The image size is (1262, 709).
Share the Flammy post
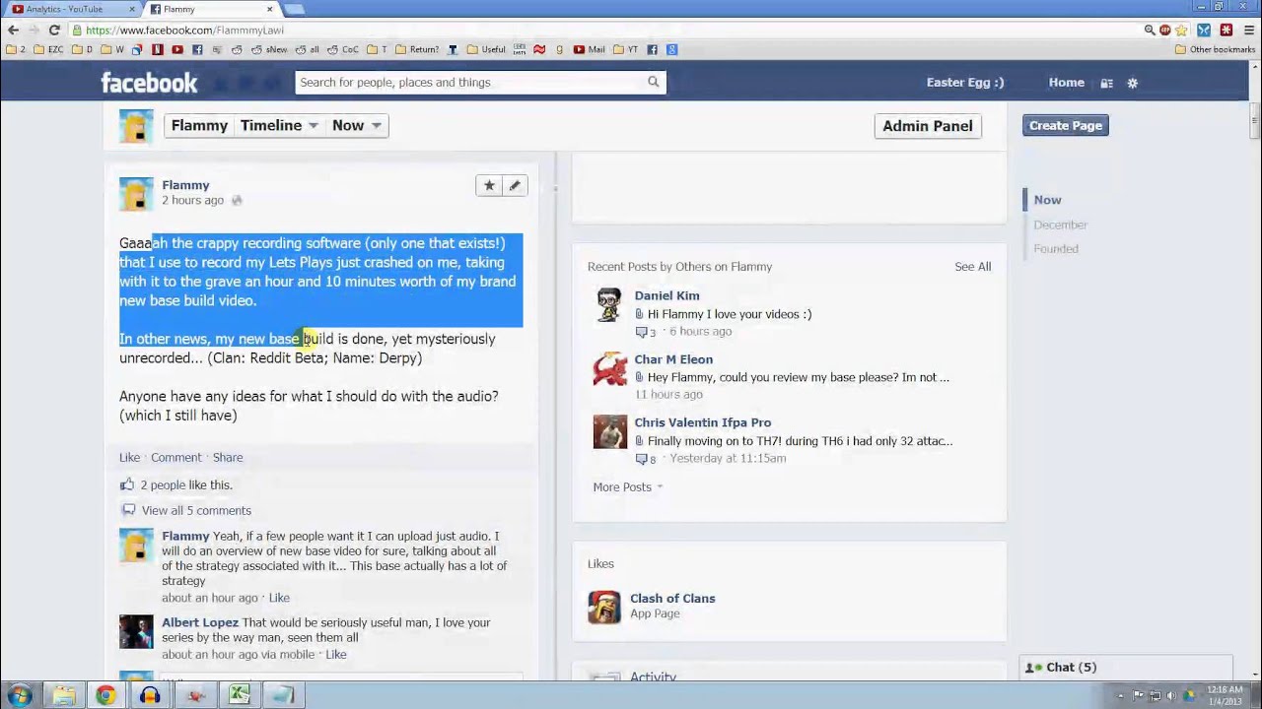pos(228,457)
